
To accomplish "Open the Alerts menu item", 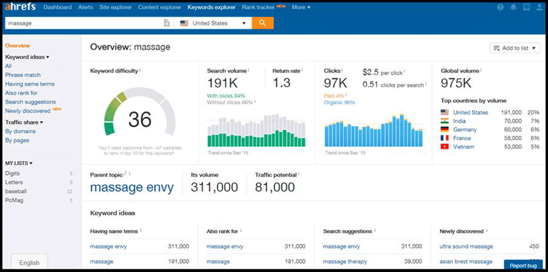I will coord(85,7).
